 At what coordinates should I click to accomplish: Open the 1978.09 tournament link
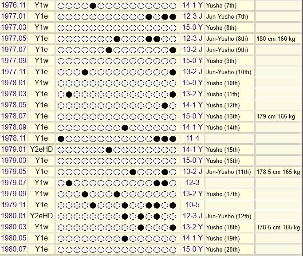click(x=13, y=127)
